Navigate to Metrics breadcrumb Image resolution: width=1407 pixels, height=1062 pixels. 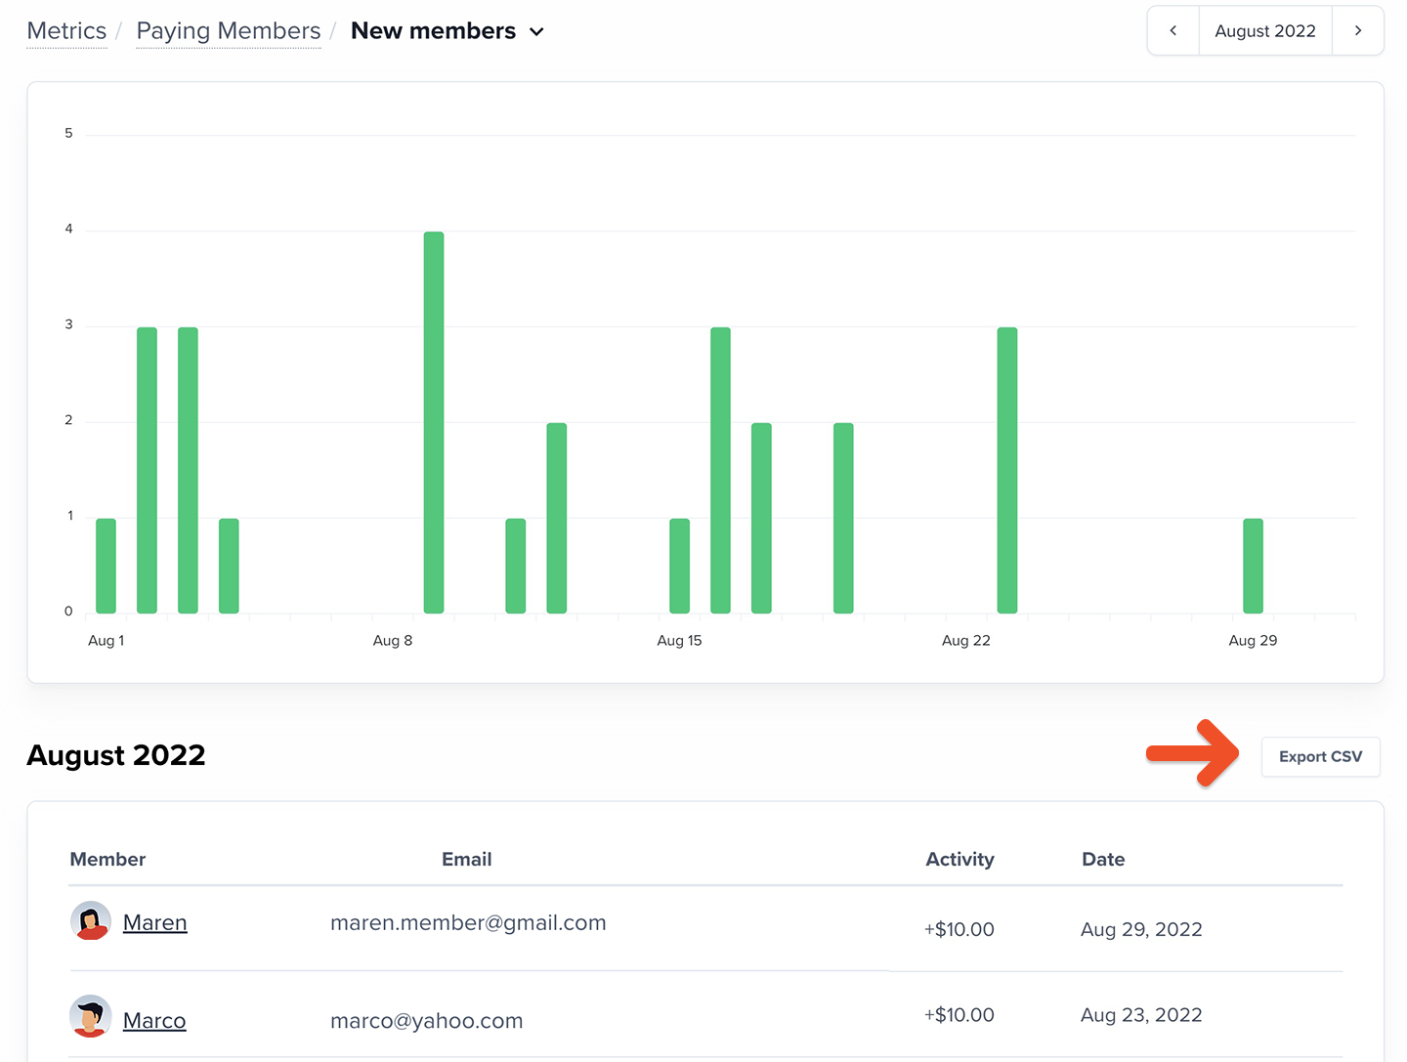point(66,31)
